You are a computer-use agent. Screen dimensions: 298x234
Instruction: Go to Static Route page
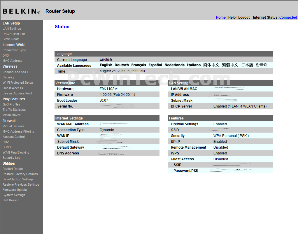[x=11, y=39]
